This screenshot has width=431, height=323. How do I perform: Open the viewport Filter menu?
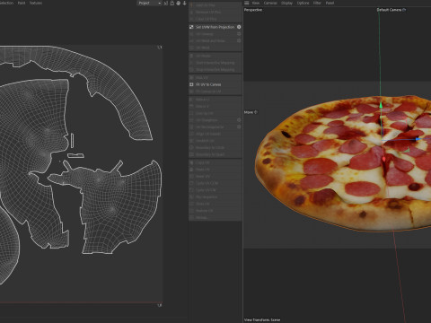tap(317, 3)
